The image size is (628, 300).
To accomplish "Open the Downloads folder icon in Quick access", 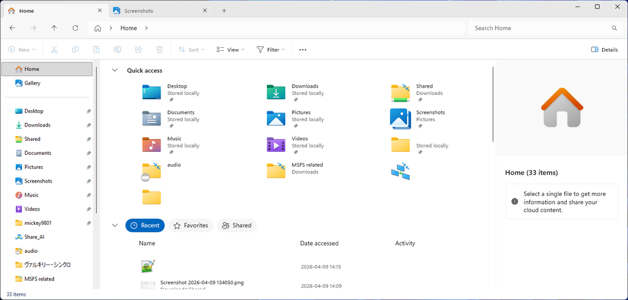I will pyautogui.click(x=276, y=92).
